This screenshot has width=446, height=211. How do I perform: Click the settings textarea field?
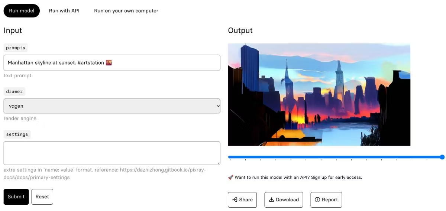click(111, 153)
